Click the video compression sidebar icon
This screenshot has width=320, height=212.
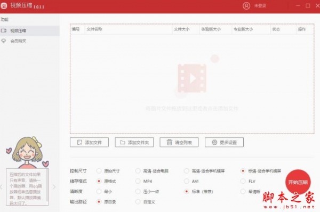click(x=4, y=30)
